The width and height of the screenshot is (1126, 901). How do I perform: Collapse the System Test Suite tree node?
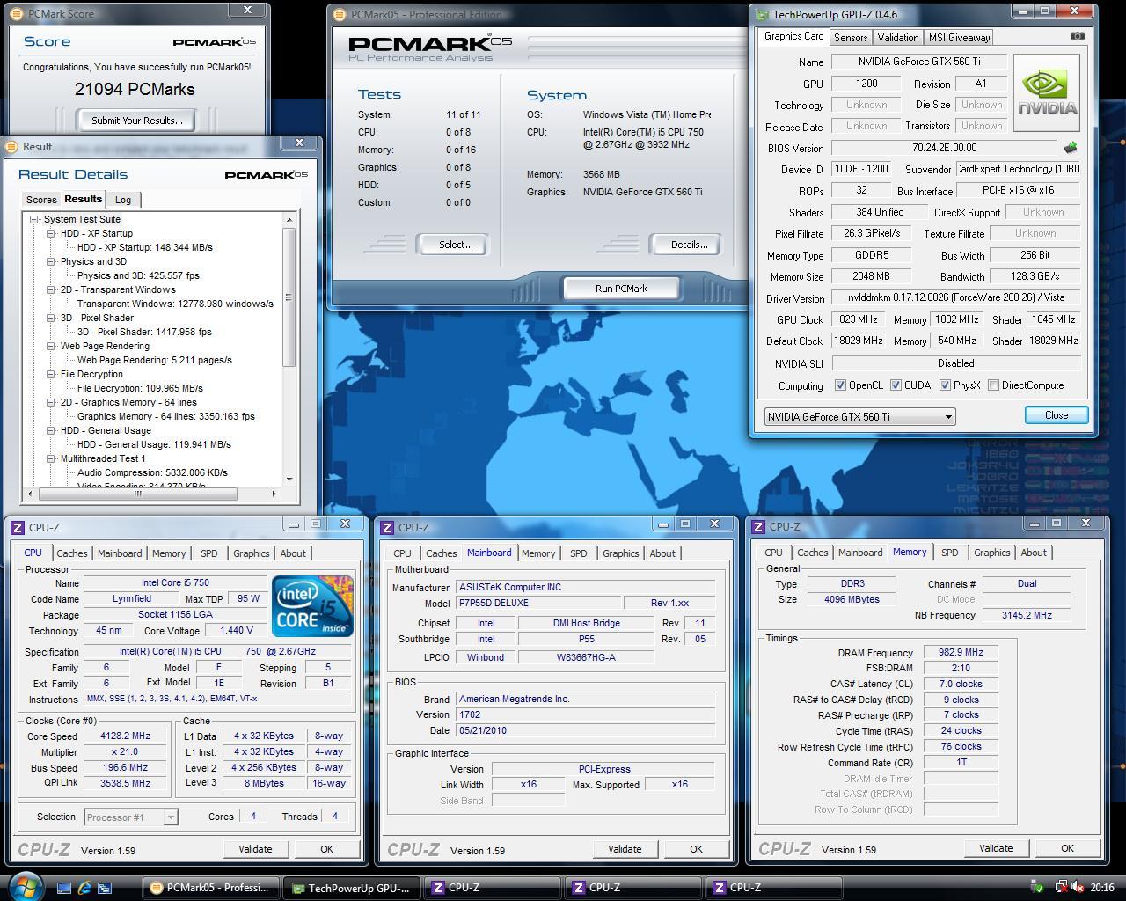coord(34,219)
